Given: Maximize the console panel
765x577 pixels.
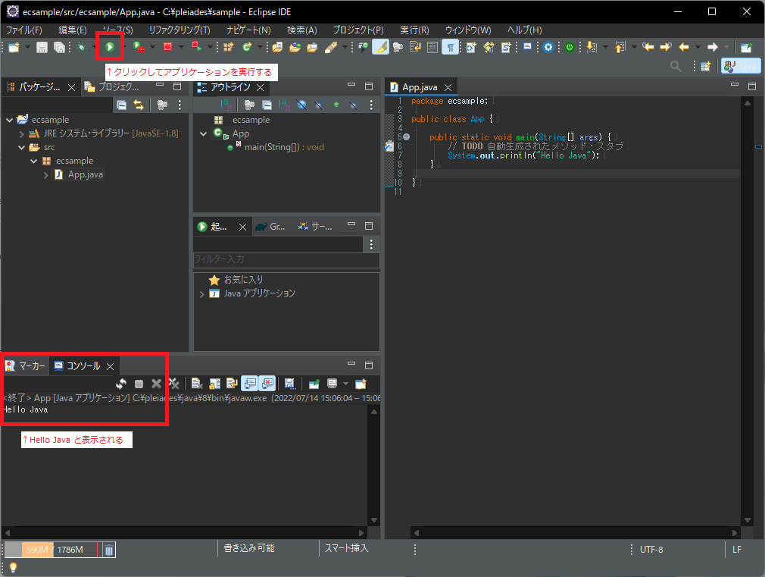Looking at the screenshot, I should [x=369, y=365].
